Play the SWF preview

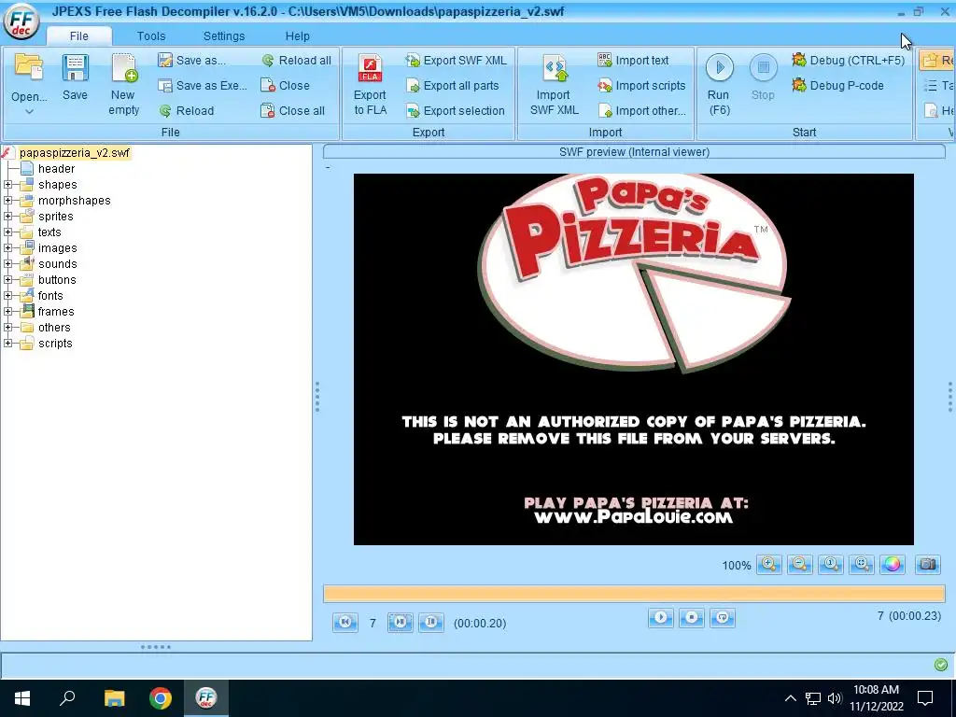coord(661,618)
